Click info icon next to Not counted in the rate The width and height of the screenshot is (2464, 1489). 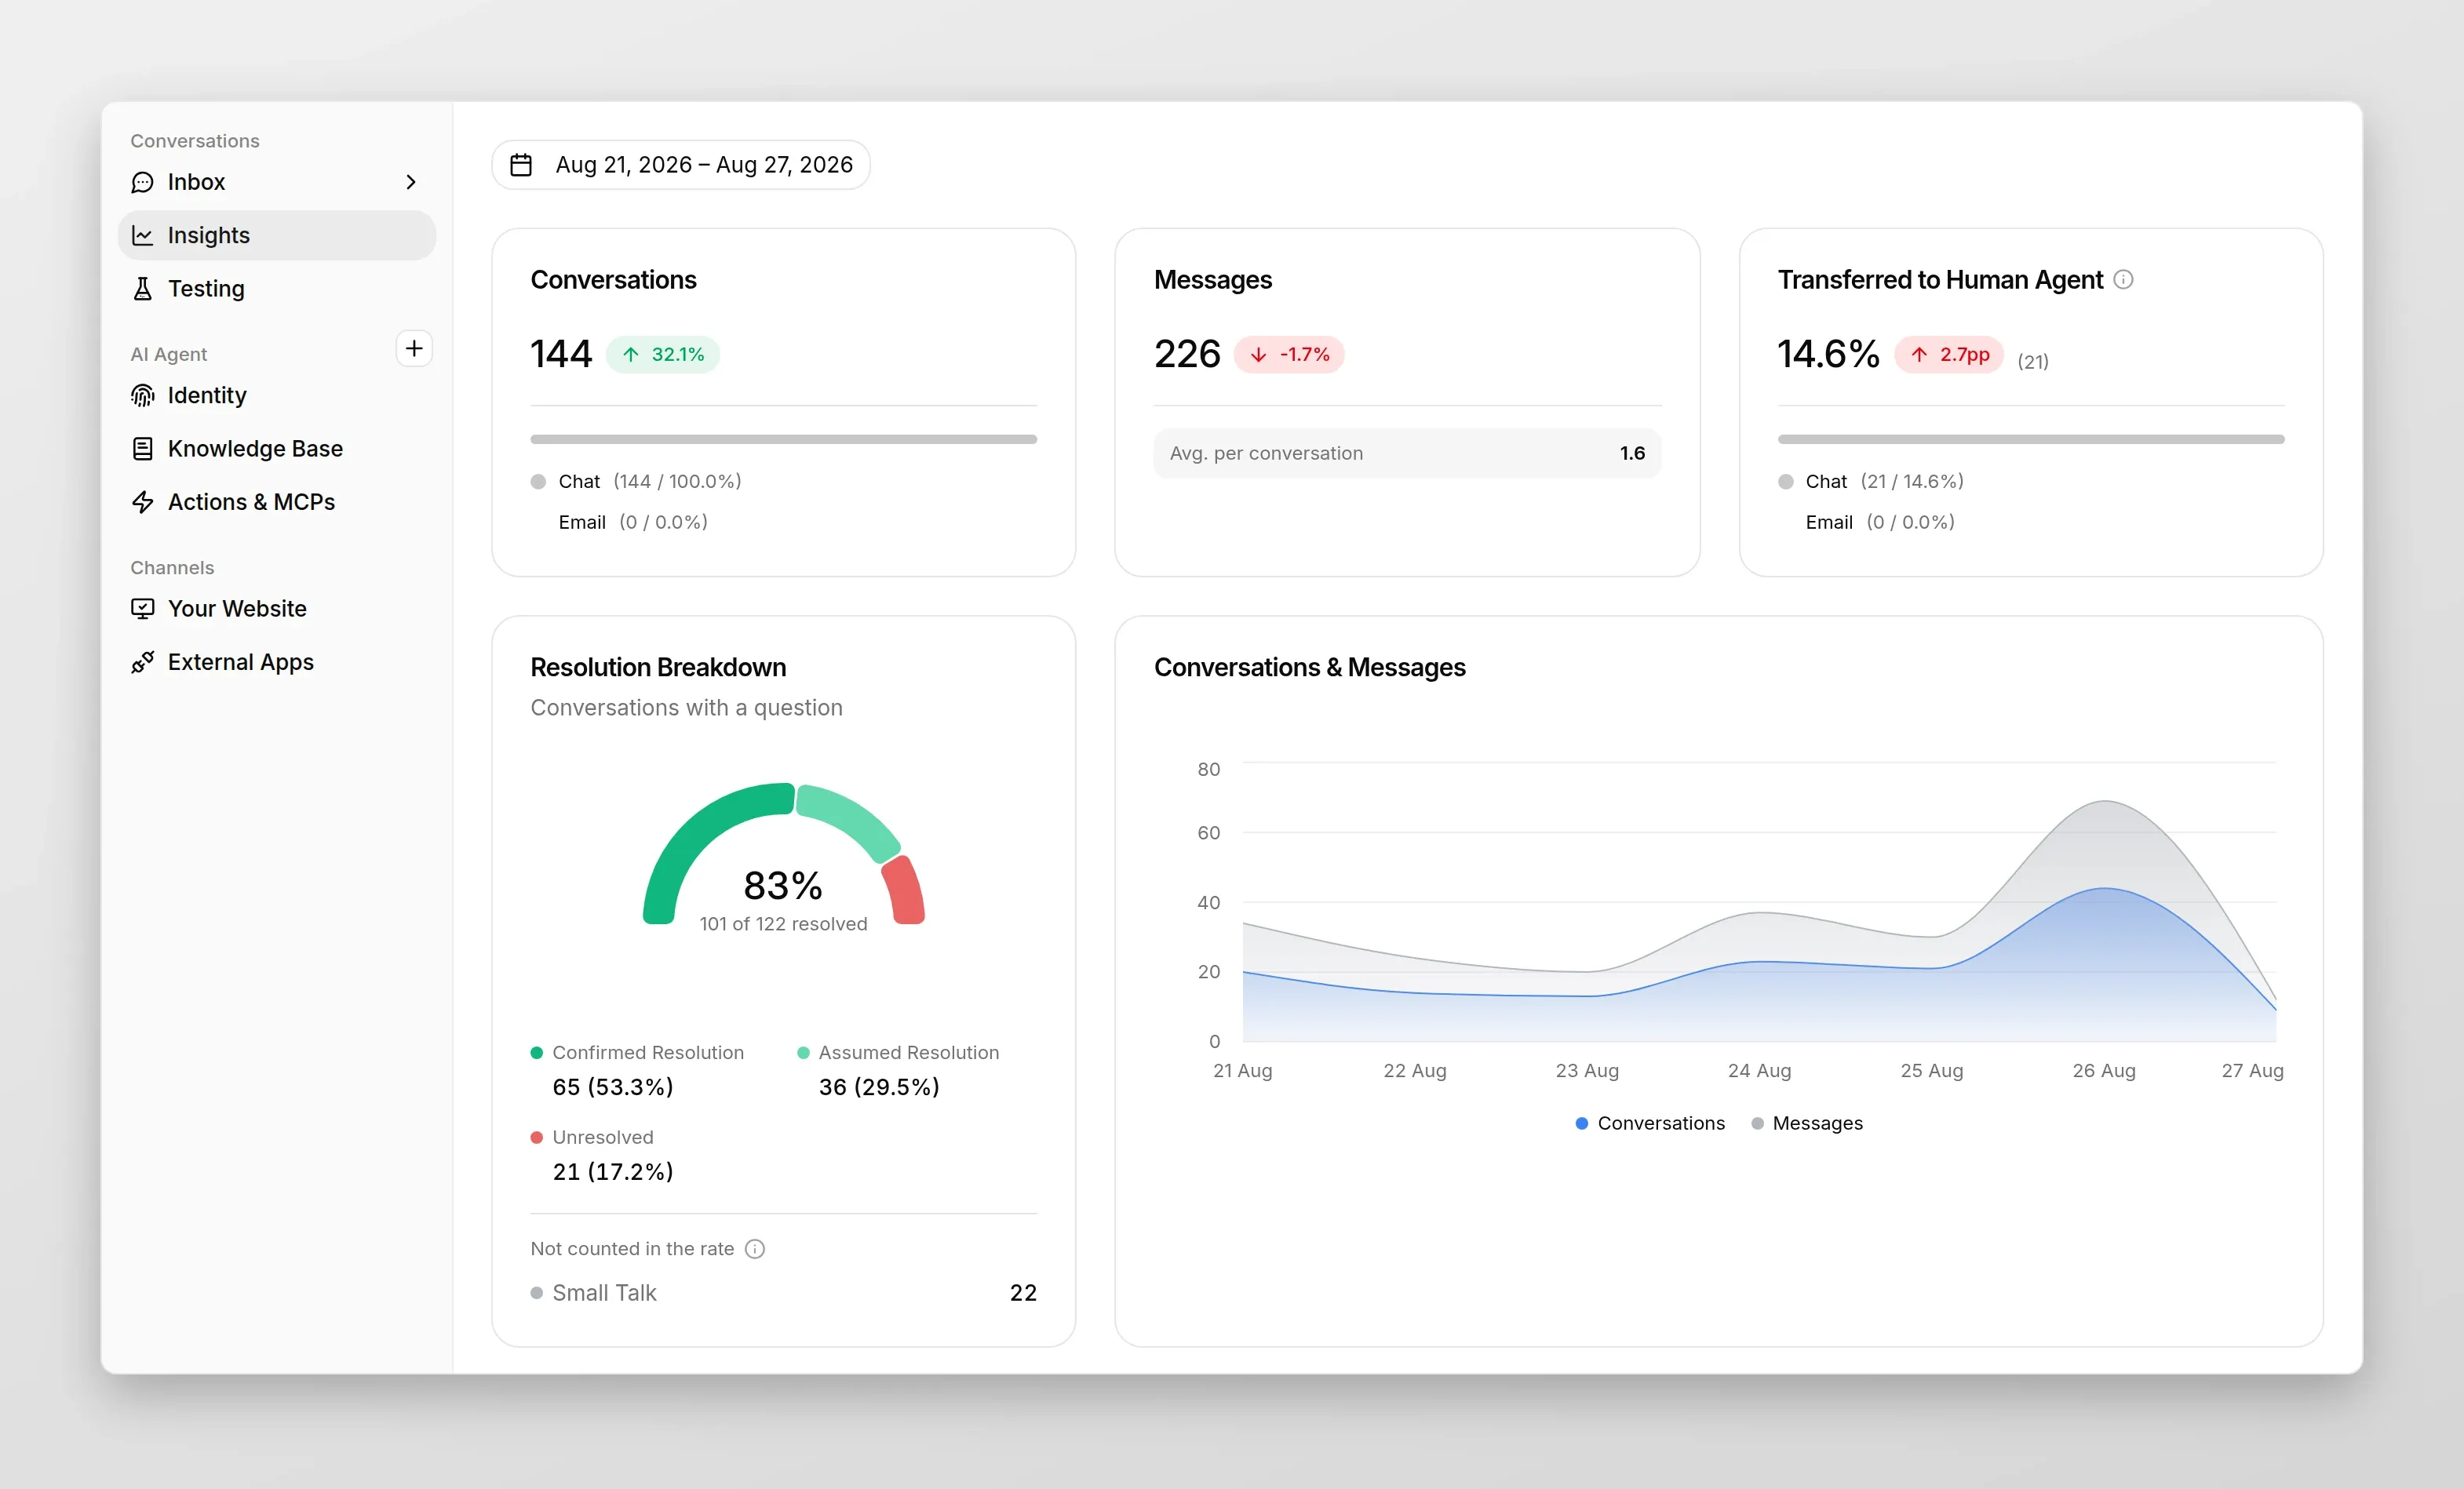(x=756, y=1249)
